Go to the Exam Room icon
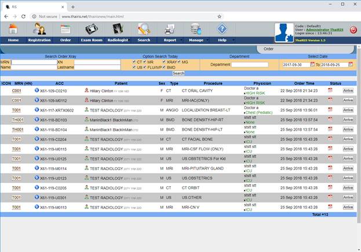 [x=91, y=29]
